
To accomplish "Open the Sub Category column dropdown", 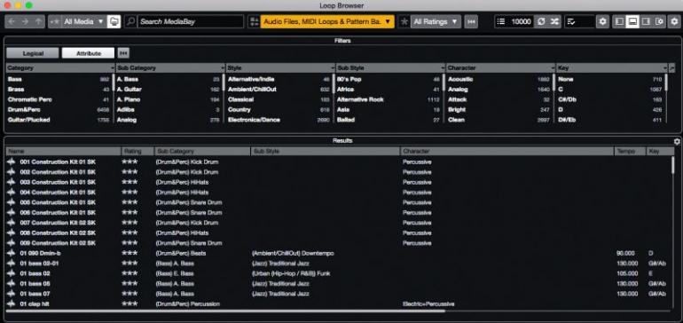I will coord(223,68).
